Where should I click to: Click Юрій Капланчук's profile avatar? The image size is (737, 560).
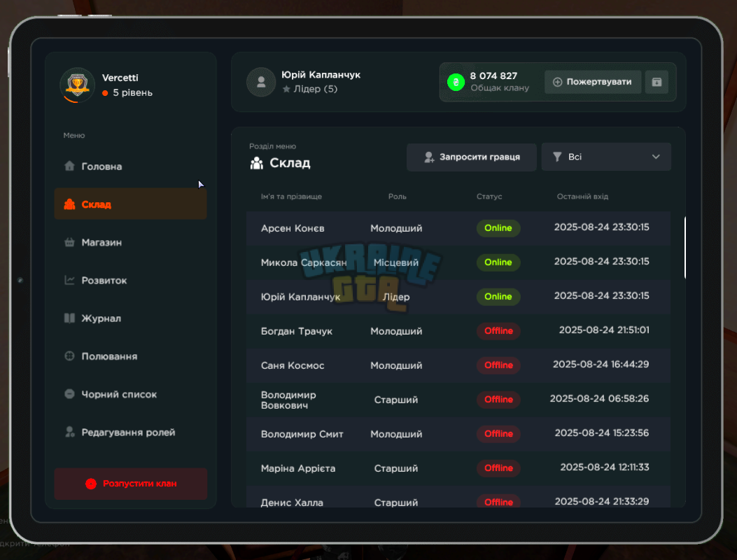coord(261,83)
